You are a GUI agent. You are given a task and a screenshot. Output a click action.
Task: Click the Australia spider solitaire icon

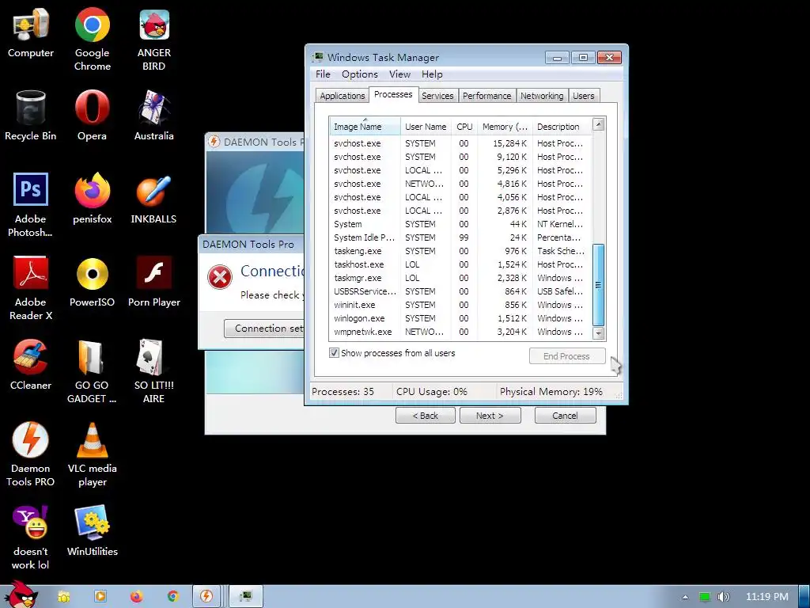coord(154,116)
